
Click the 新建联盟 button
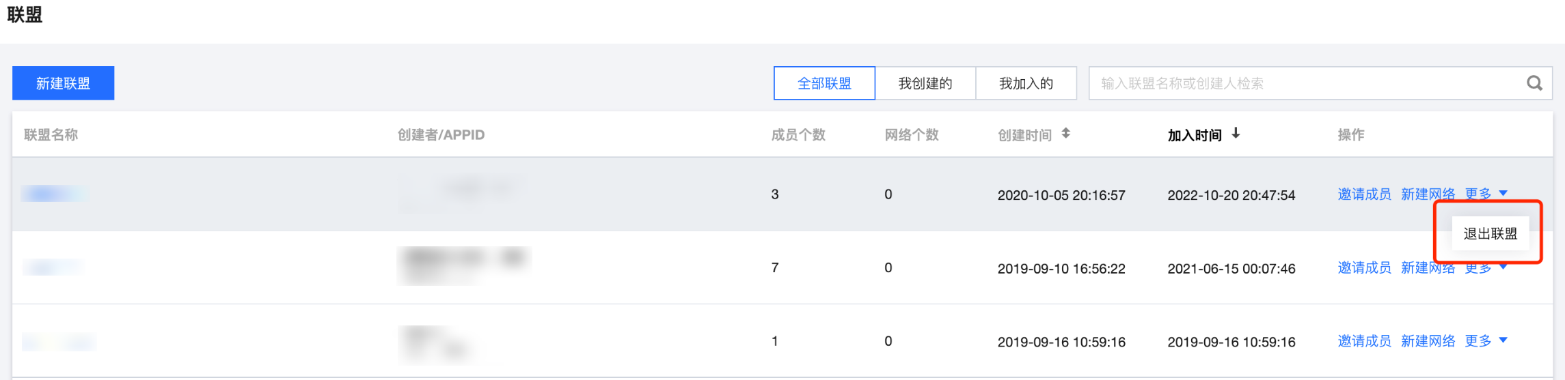pos(63,83)
